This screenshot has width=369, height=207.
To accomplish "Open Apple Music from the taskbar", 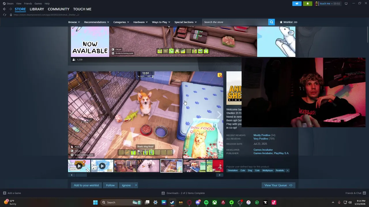I will point(248,202).
